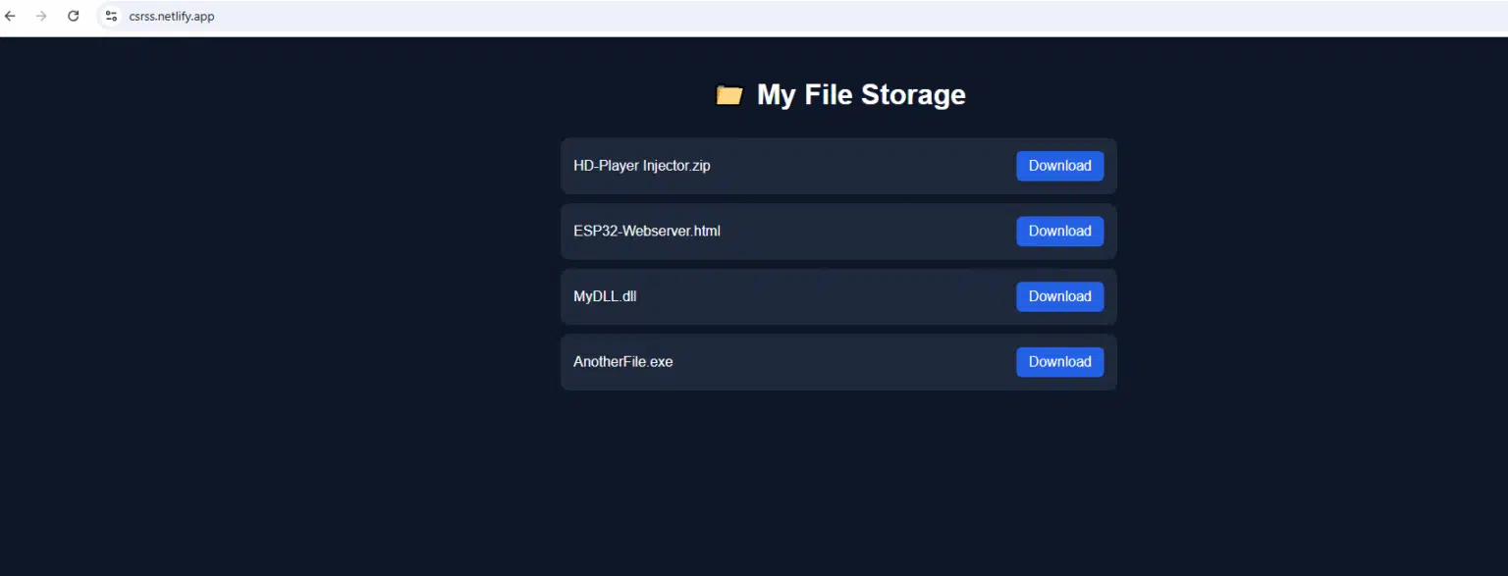Click the ESP32-Webserver.html filename label
Viewport: 1508px width, 576px height.
click(646, 231)
